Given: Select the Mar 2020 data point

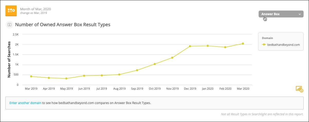Looking at the screenshot, I should click(x=243, y=43).
